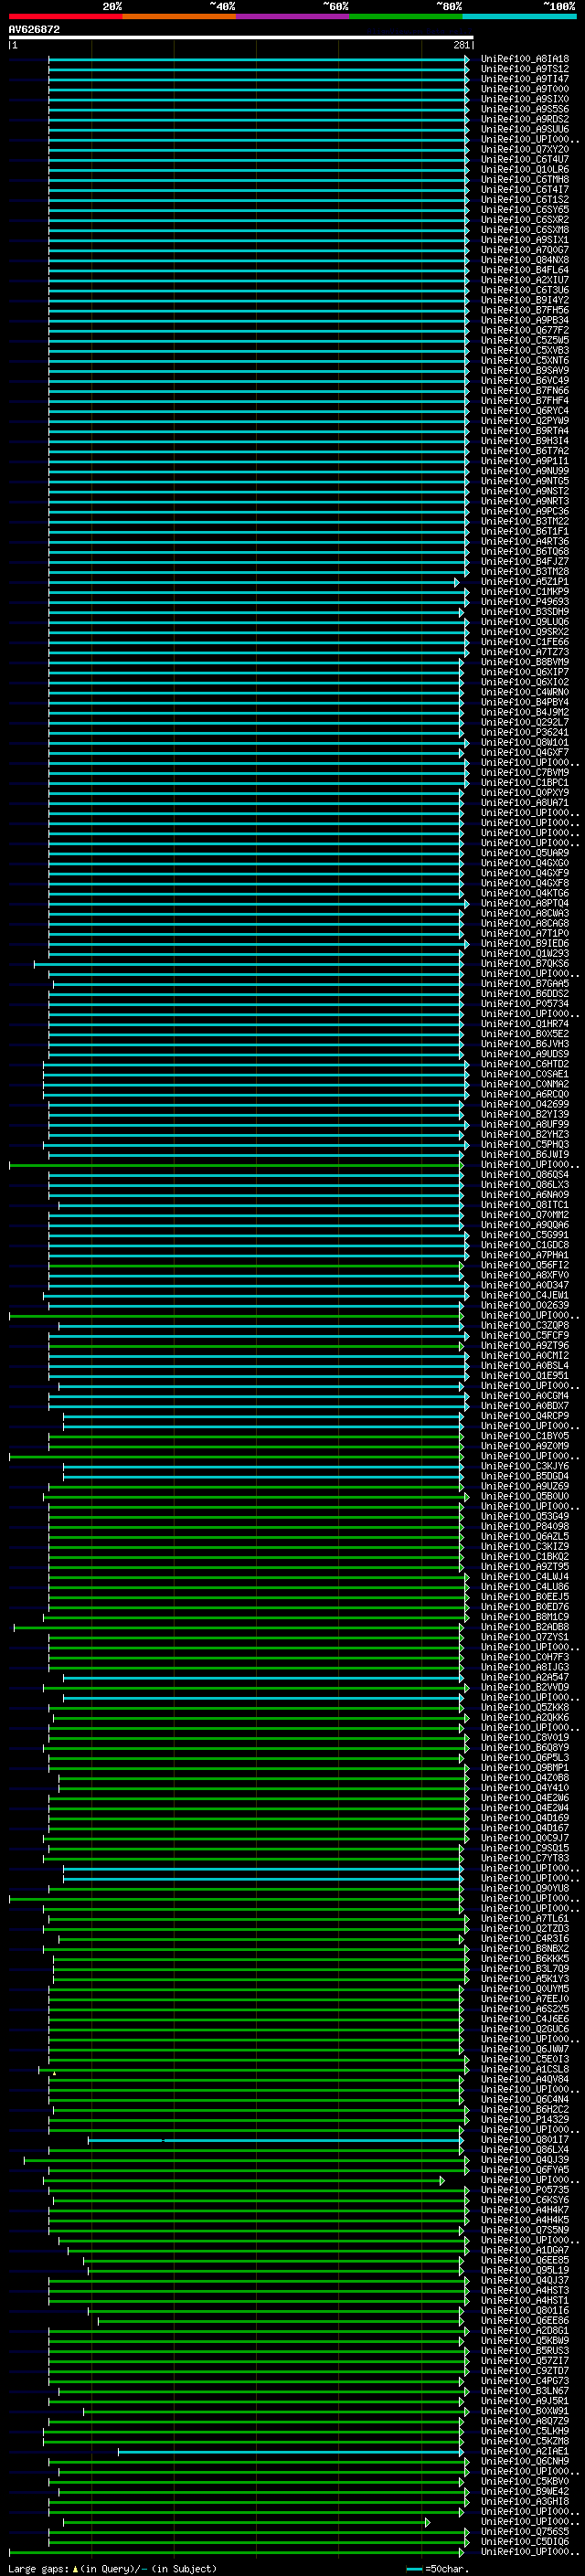Screen dimensions: 585x2576
Task: Select hit UniRef100_A8IA18
Action: coord(525,59)
